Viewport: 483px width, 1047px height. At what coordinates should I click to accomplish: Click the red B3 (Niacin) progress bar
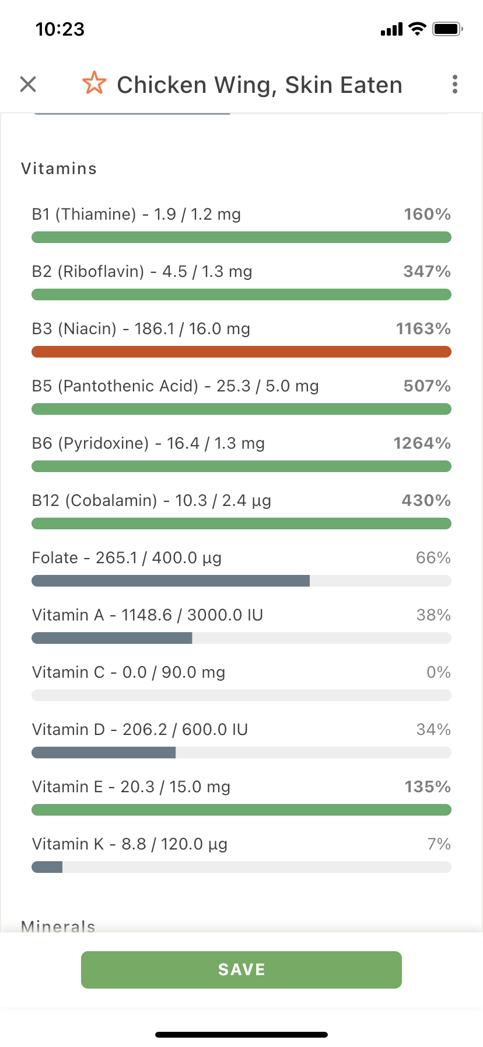click(242, 352)
